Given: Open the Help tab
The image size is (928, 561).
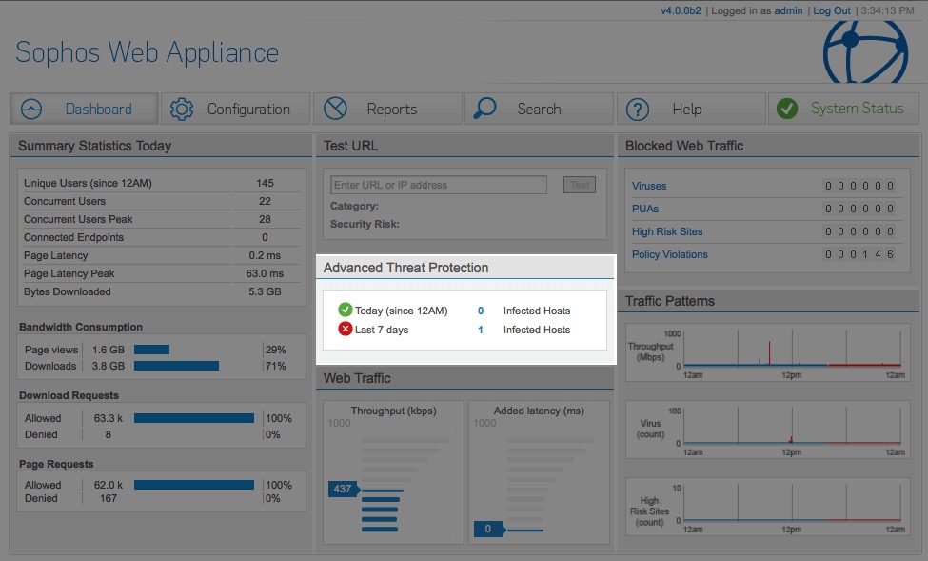Looking at the screenshot, I should (691, 109).
